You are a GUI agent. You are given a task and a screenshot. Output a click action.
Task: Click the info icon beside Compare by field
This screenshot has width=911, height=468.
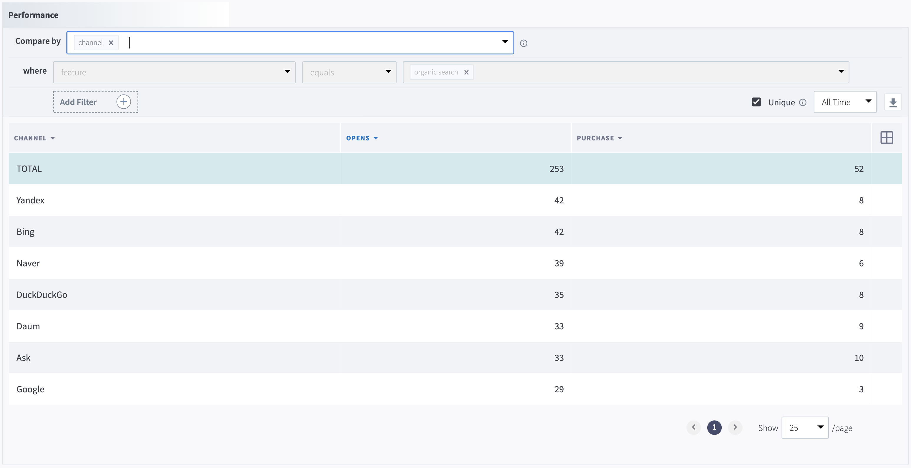[524, 43]
